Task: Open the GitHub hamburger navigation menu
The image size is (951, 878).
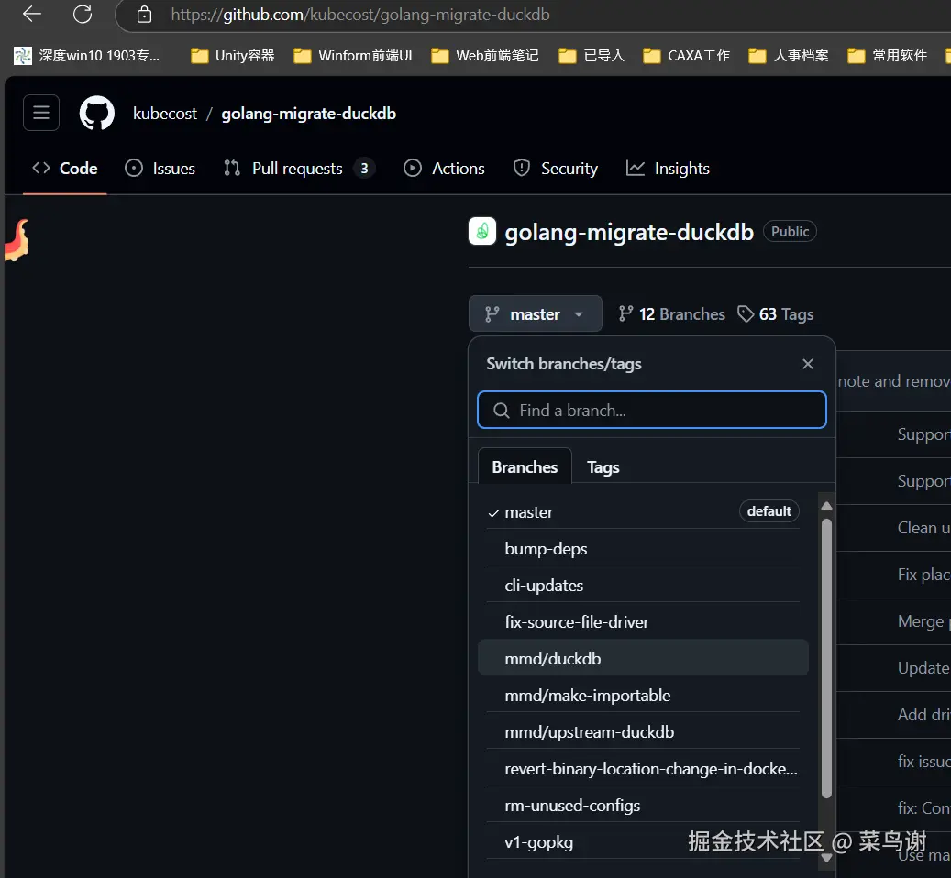Action: (41, 113)
